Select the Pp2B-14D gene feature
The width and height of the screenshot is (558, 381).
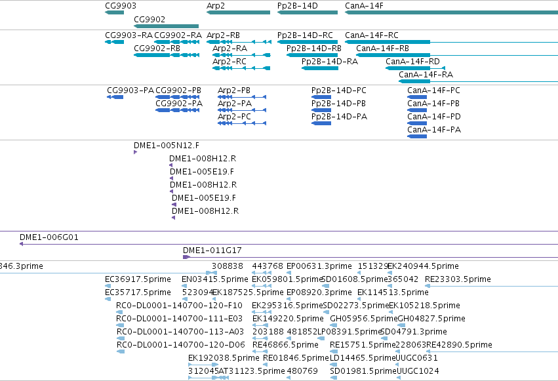point(308,12)
